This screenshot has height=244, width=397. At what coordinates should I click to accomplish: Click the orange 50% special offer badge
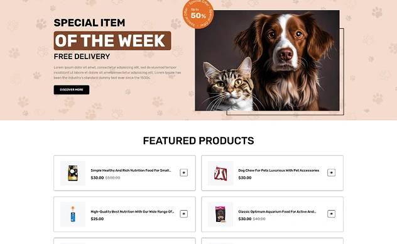(198, 14)
